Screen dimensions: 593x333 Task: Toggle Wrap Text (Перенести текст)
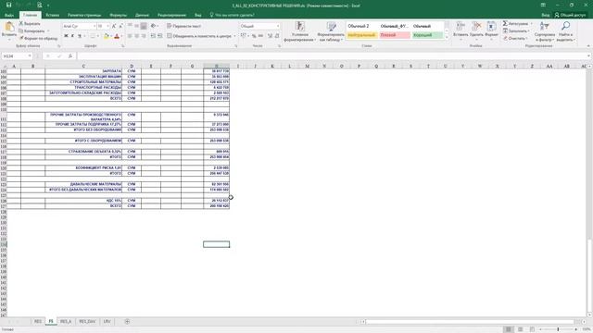[183, 26]
